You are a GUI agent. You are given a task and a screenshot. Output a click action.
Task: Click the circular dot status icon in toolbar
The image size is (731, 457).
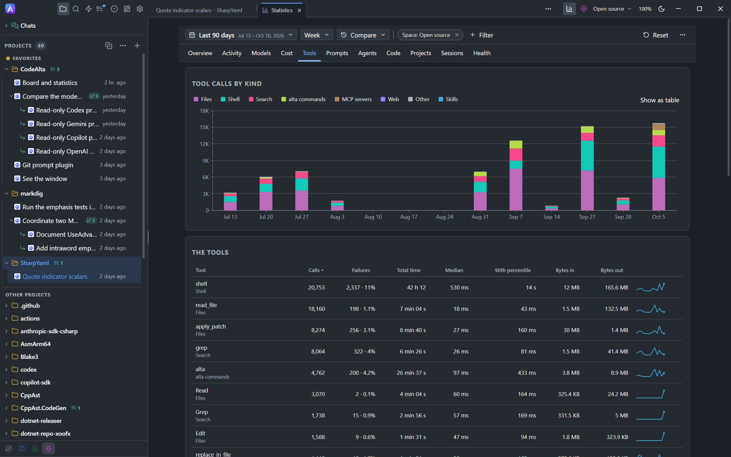pyautogui.click(x=114, y=9)
